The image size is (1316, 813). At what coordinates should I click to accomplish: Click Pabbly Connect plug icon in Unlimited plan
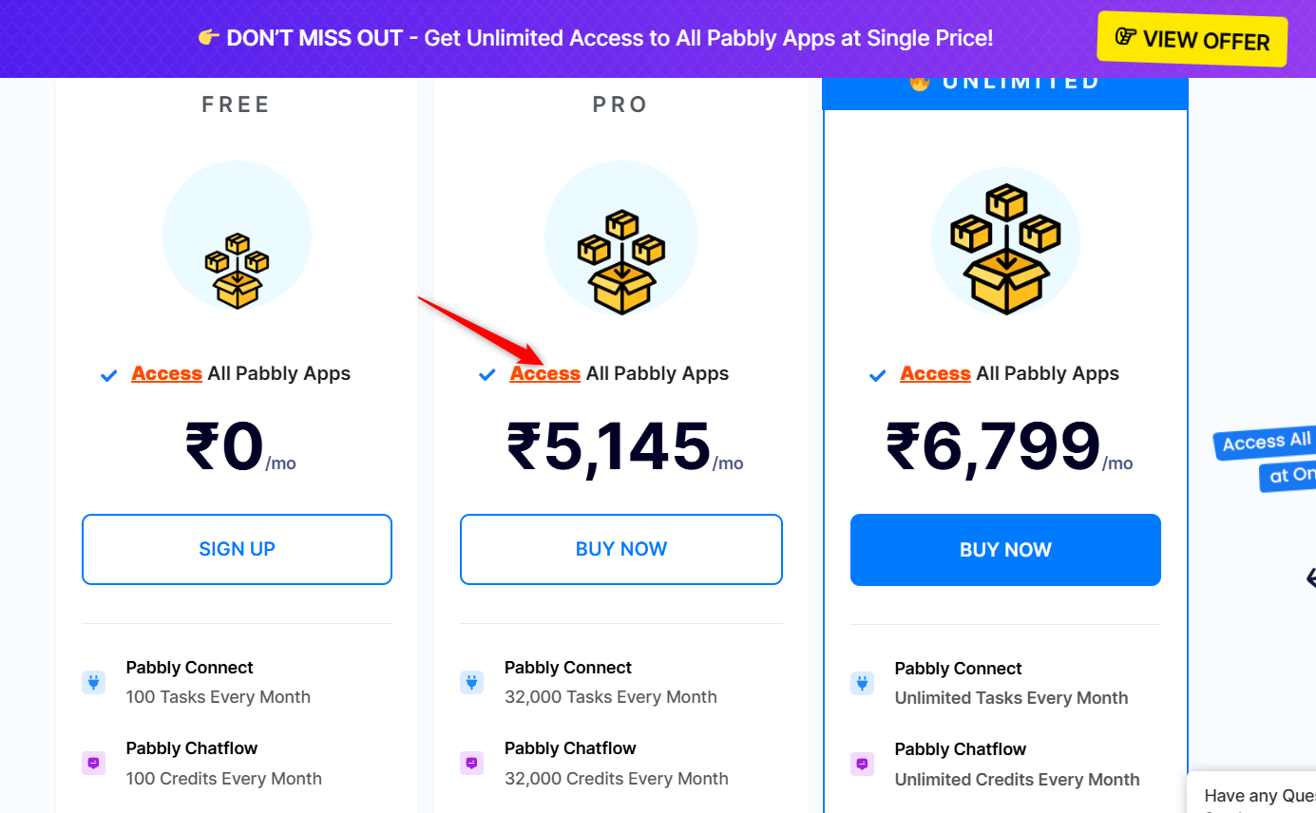click(x=862, y=683)
